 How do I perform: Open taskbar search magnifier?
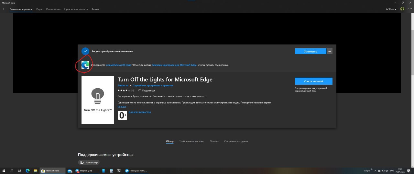pos(12,171)
